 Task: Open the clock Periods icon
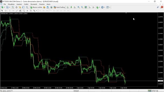point(102,7)
